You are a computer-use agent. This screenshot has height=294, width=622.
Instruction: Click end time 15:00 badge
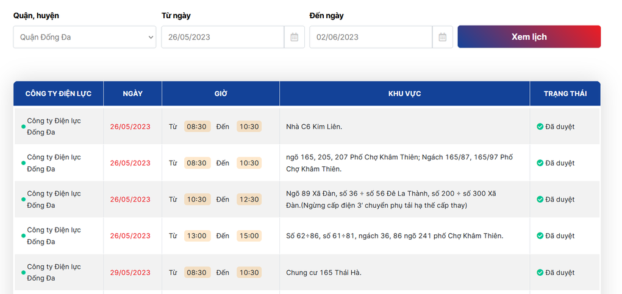click(x=249, y=236)
